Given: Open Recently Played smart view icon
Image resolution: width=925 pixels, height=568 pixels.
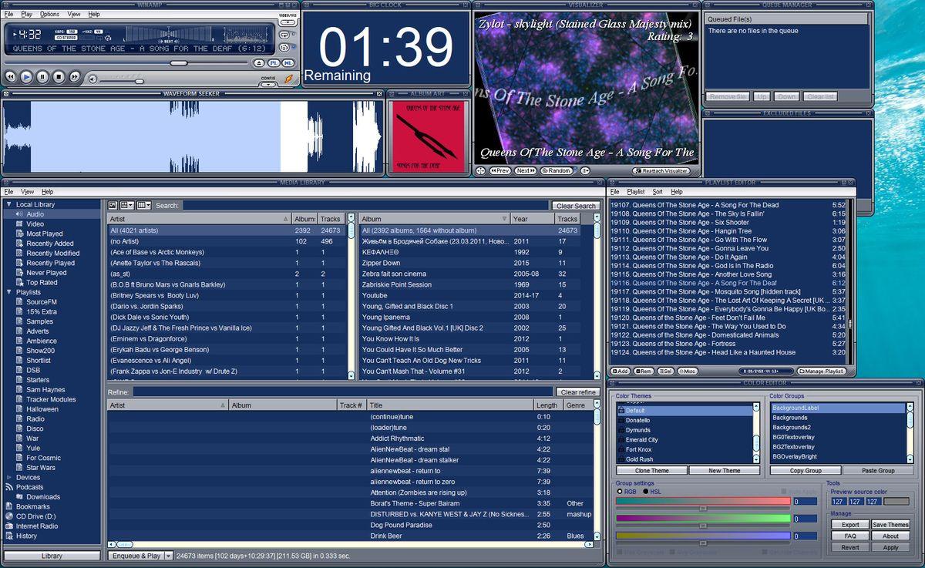Looking at the screenshot, I should pyautogui.click(x=19, y=263).
